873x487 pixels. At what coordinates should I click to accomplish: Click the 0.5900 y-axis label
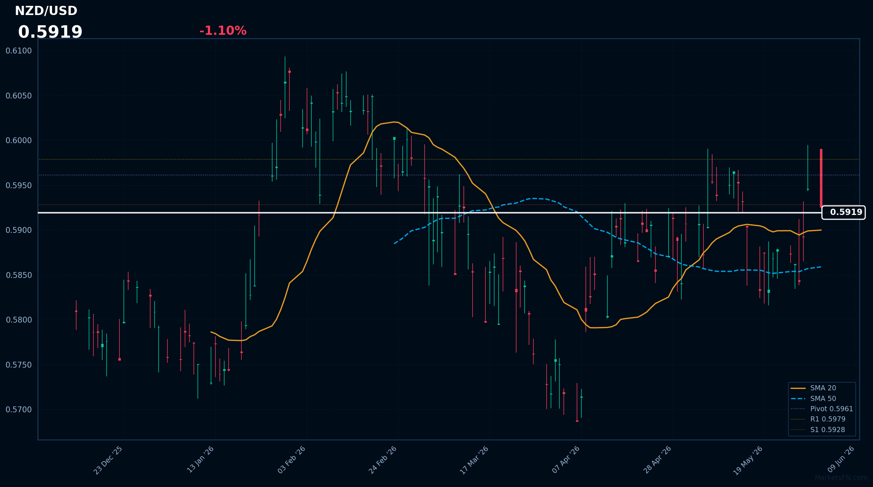tap(19, 230)
